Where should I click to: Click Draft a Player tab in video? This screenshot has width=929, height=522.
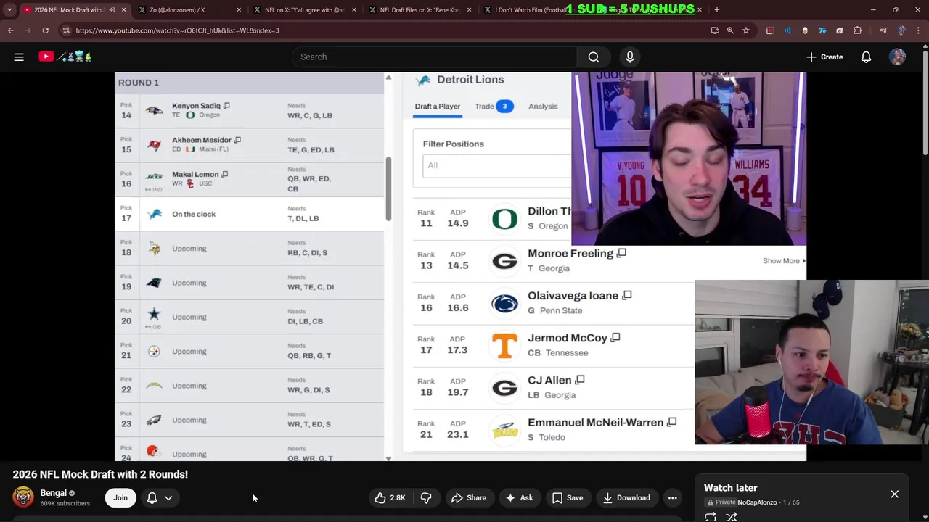coord(437,107)
